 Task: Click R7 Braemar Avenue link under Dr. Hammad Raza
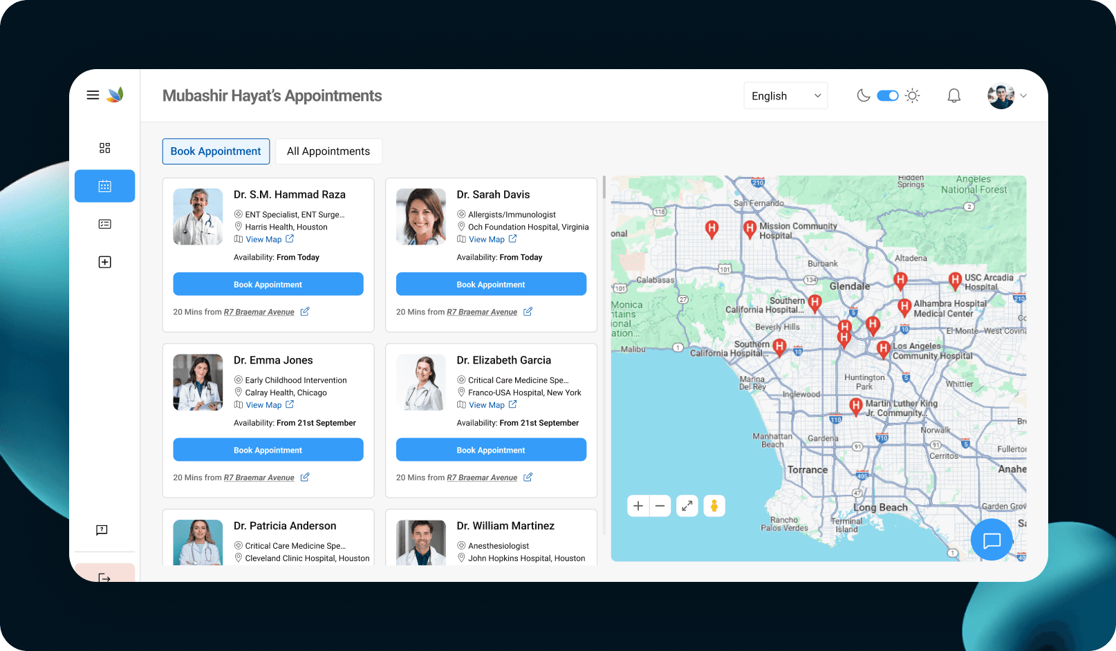coord(259,312)
